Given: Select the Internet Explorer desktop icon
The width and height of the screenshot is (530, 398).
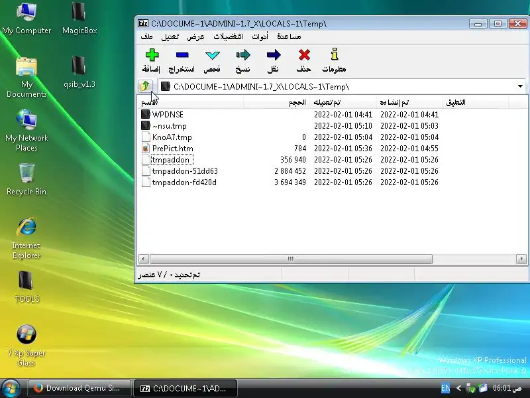Looking at the screenshot, I should pyautogui.click(x=26, y=238).
